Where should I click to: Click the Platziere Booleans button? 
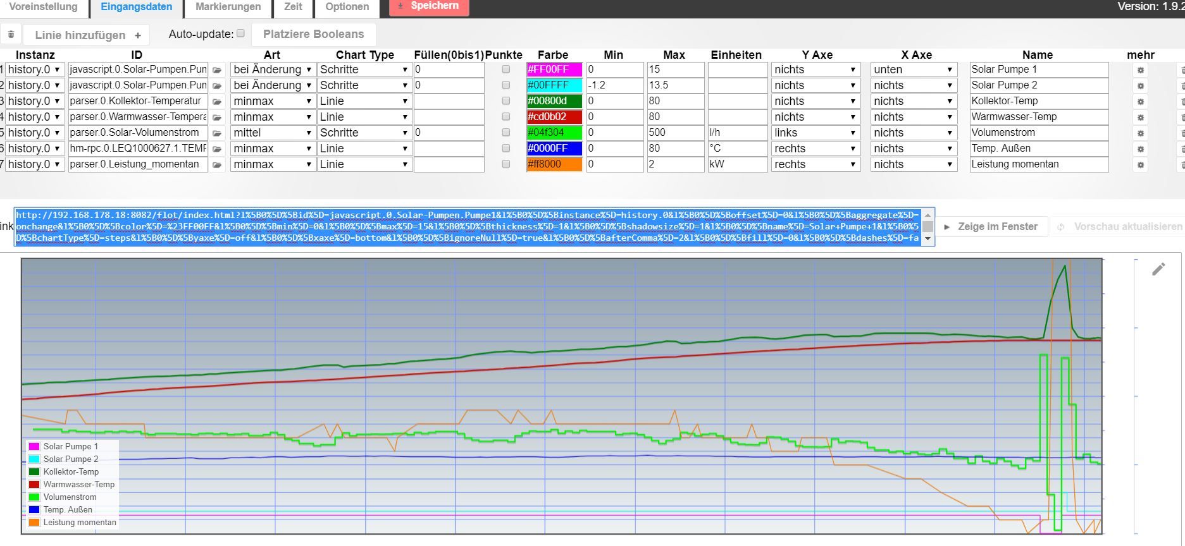pos(314,34)
